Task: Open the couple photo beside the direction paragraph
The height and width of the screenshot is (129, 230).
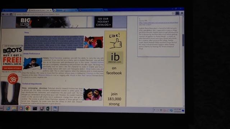Action: click(x=93, y=94)
